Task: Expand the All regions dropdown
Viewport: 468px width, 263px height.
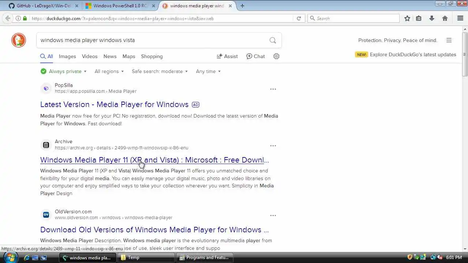Action: 109,71
